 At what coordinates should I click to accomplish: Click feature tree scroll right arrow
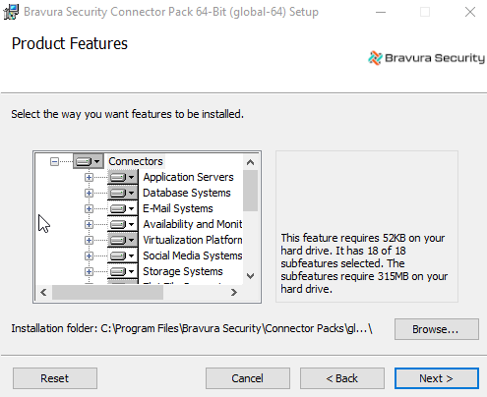(x=234, y=292)
